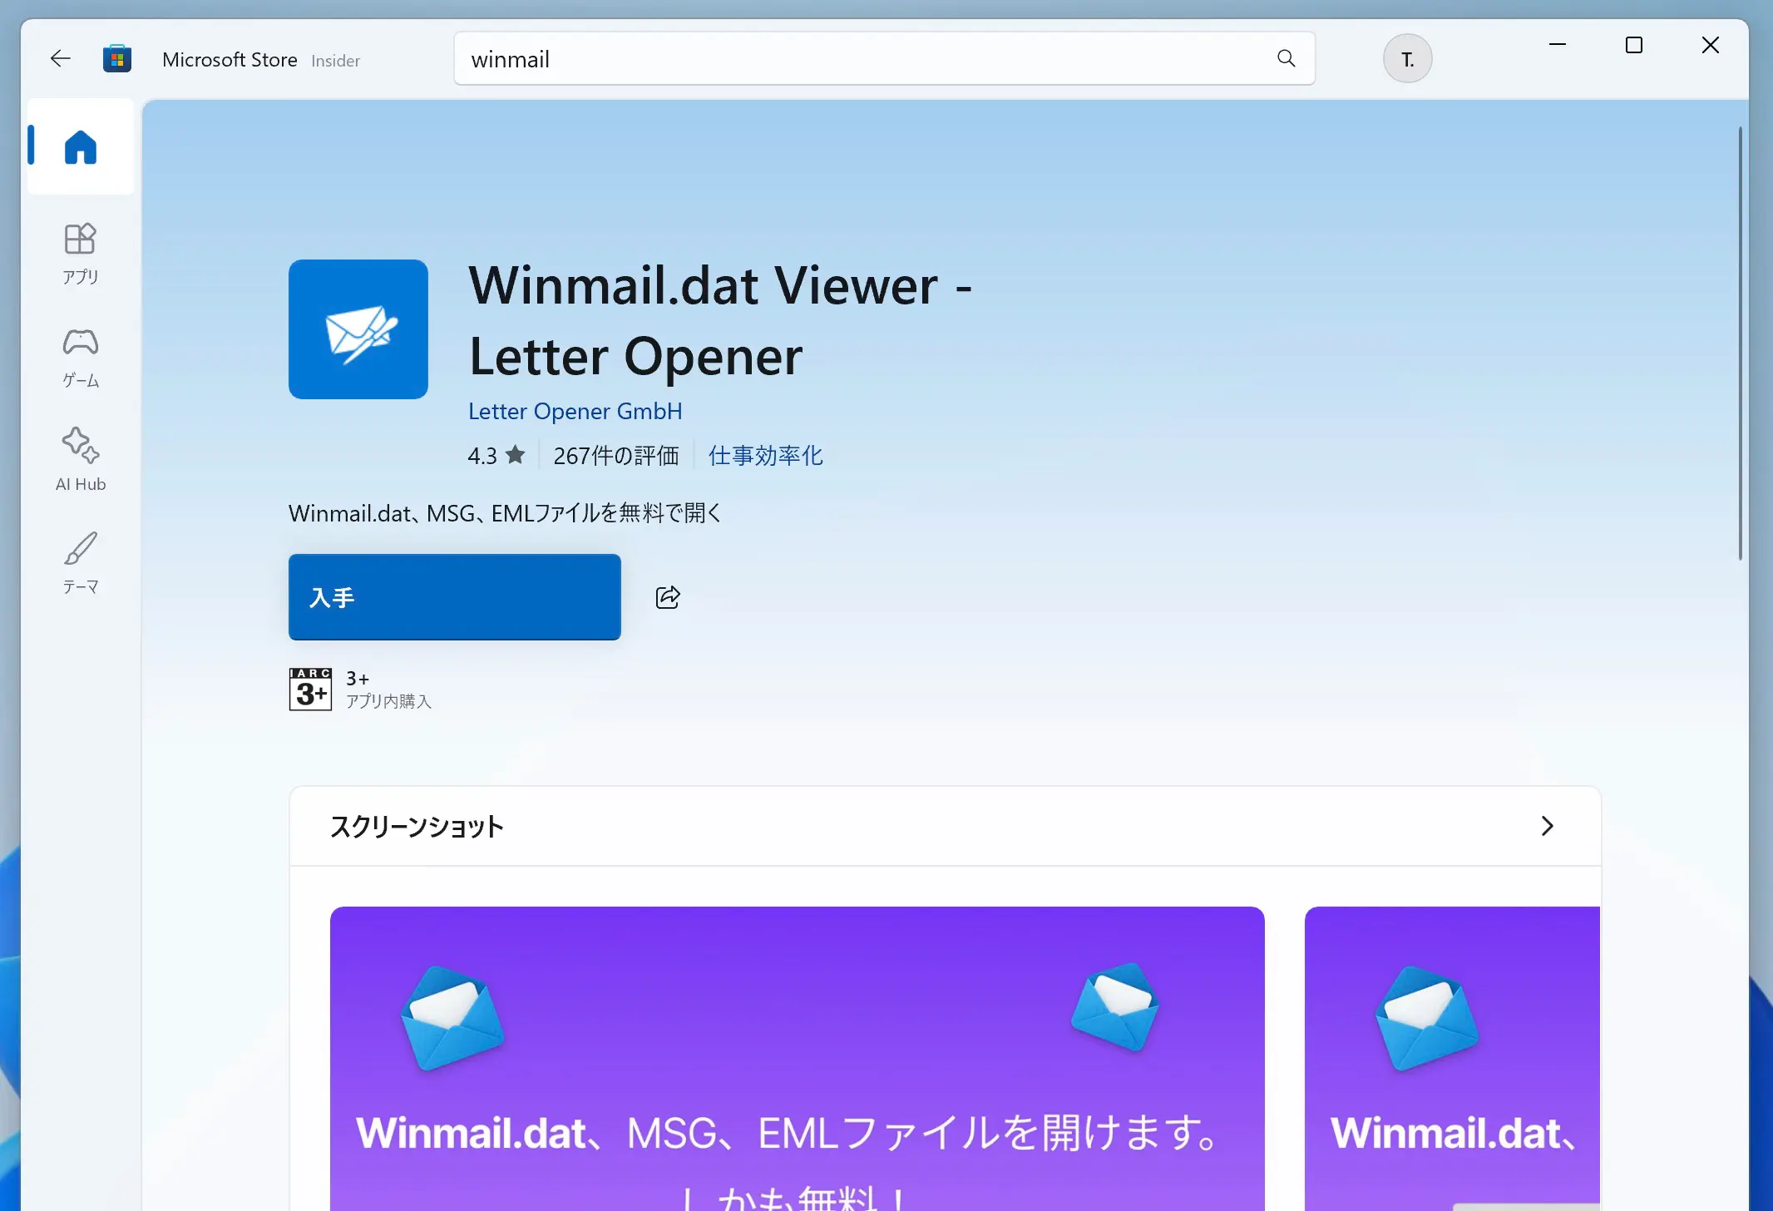The width and height of the screenshot is (1773, 1211).
Task: Select Home in the Store sidebar
Action: point(80,146)
